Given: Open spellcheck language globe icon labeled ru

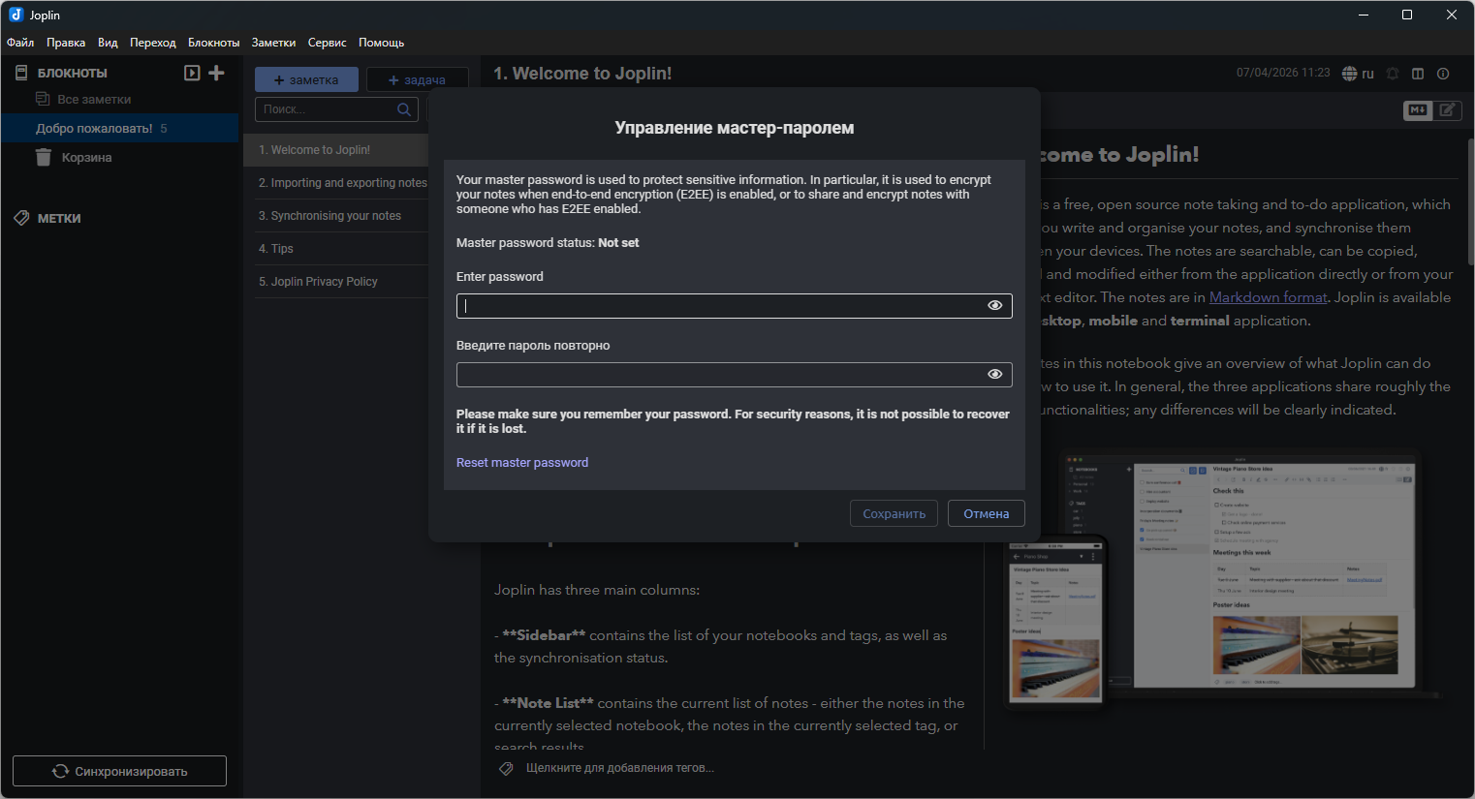Looking at the screenshot, I should [x=1358, y=74].
